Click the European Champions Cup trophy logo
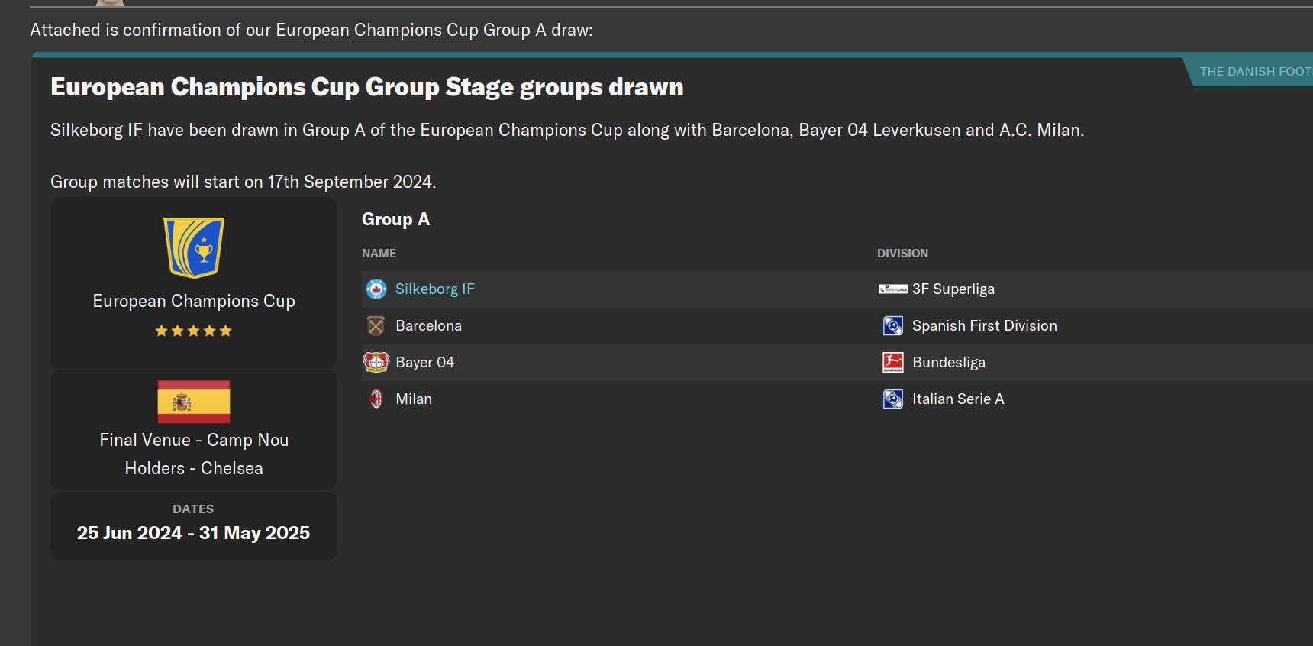Screen dimensions: 1313x646 [194, 247]
